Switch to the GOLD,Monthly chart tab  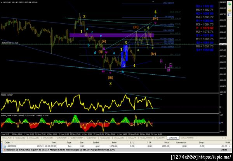click(187, 138)
